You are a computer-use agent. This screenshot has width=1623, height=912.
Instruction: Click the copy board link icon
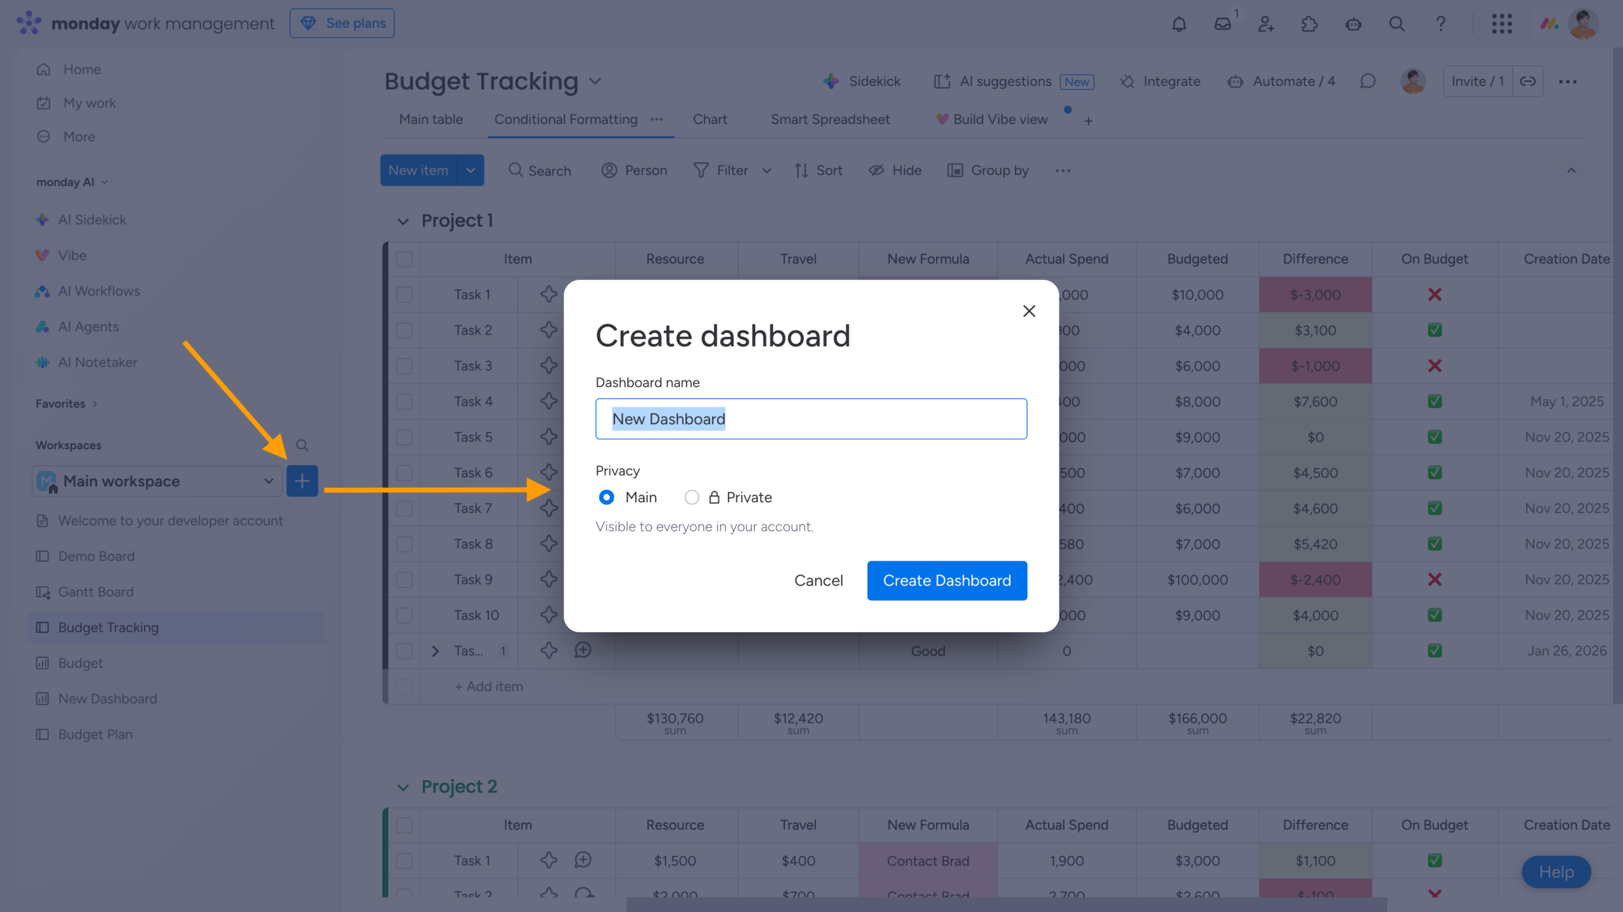[x=1528, y=81]
